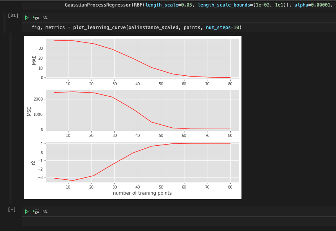The height and width of the screenshot is (231, 336).
Task: Click alpha=0.00001 in the top code line
Action: pyautogui.click(x=312, y=5)
